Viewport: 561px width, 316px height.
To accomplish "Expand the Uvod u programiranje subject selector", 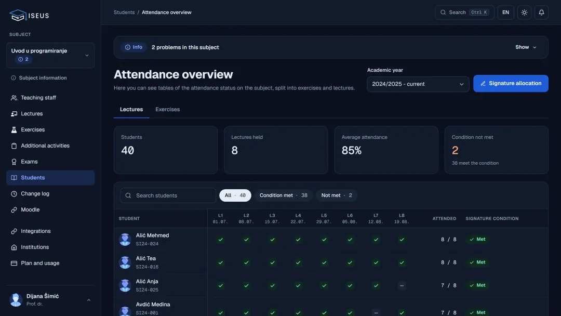I will (50, 56).
